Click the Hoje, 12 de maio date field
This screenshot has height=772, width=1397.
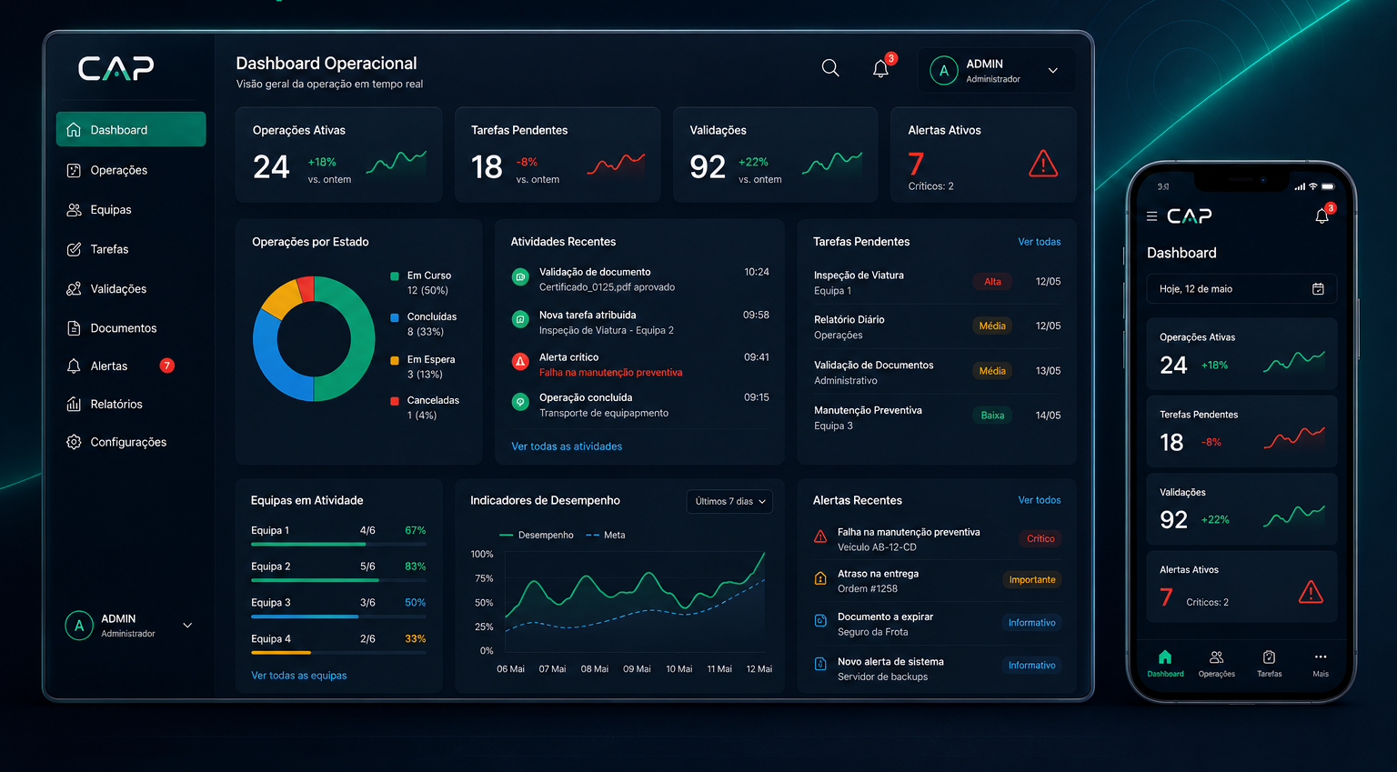(x=1241, y=289)
